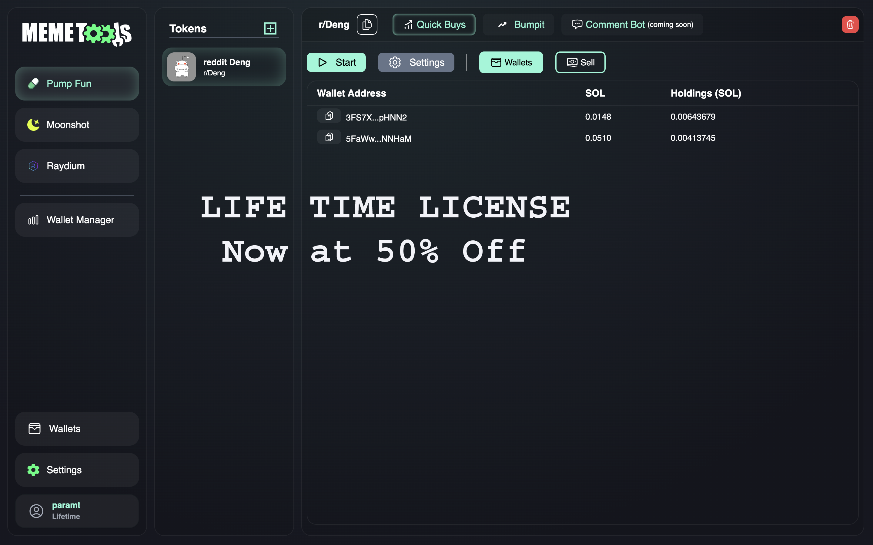This screenshot has height=545, width=873.
Task: Delete the token with red trash icon
Action: pos(850,25)
